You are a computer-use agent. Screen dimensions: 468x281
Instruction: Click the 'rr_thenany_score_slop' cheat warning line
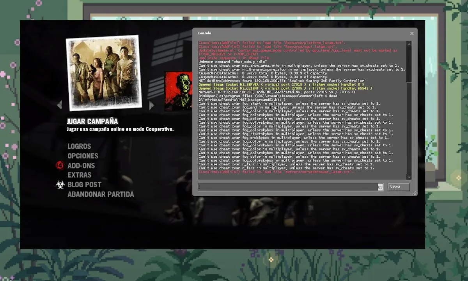(302, 69)
